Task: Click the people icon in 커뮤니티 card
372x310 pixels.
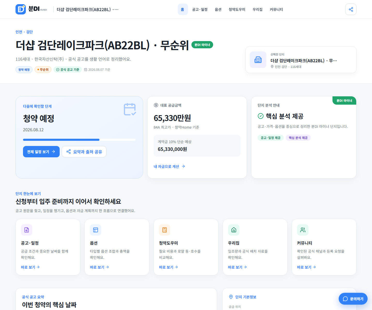Action: point(303,230)
